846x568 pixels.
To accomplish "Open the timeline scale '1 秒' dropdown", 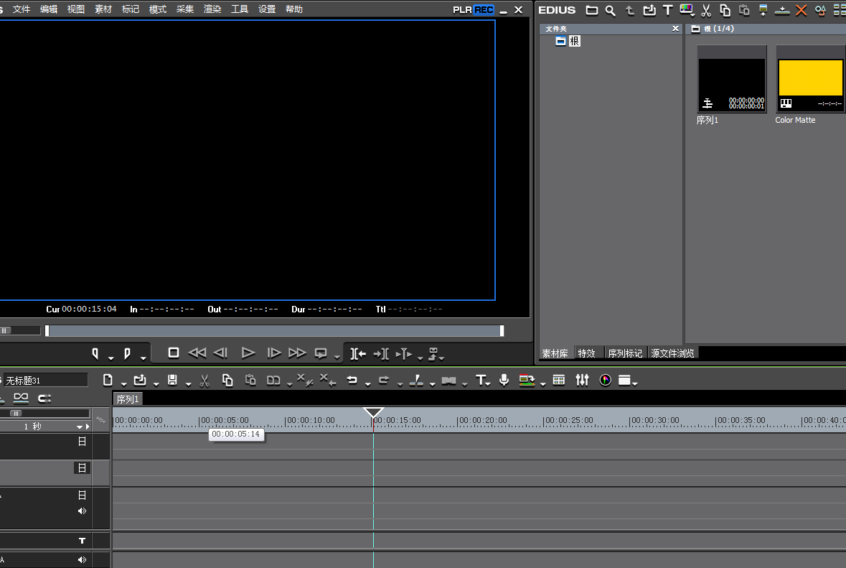I will tap(80, 427).
